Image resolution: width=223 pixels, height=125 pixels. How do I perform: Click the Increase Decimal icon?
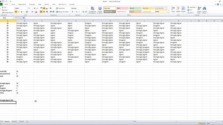click(x=83, y=12)
